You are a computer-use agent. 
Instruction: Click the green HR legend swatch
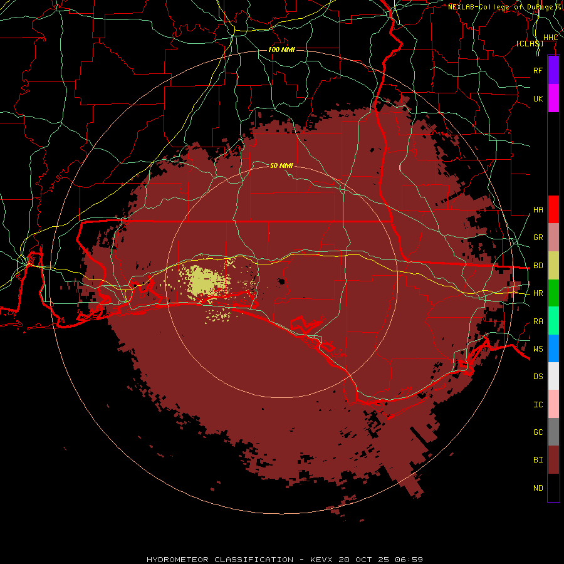click(553, 293)
